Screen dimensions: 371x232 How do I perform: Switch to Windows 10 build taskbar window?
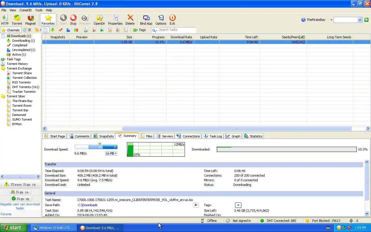pyautogui.click(x=54, y=228)
